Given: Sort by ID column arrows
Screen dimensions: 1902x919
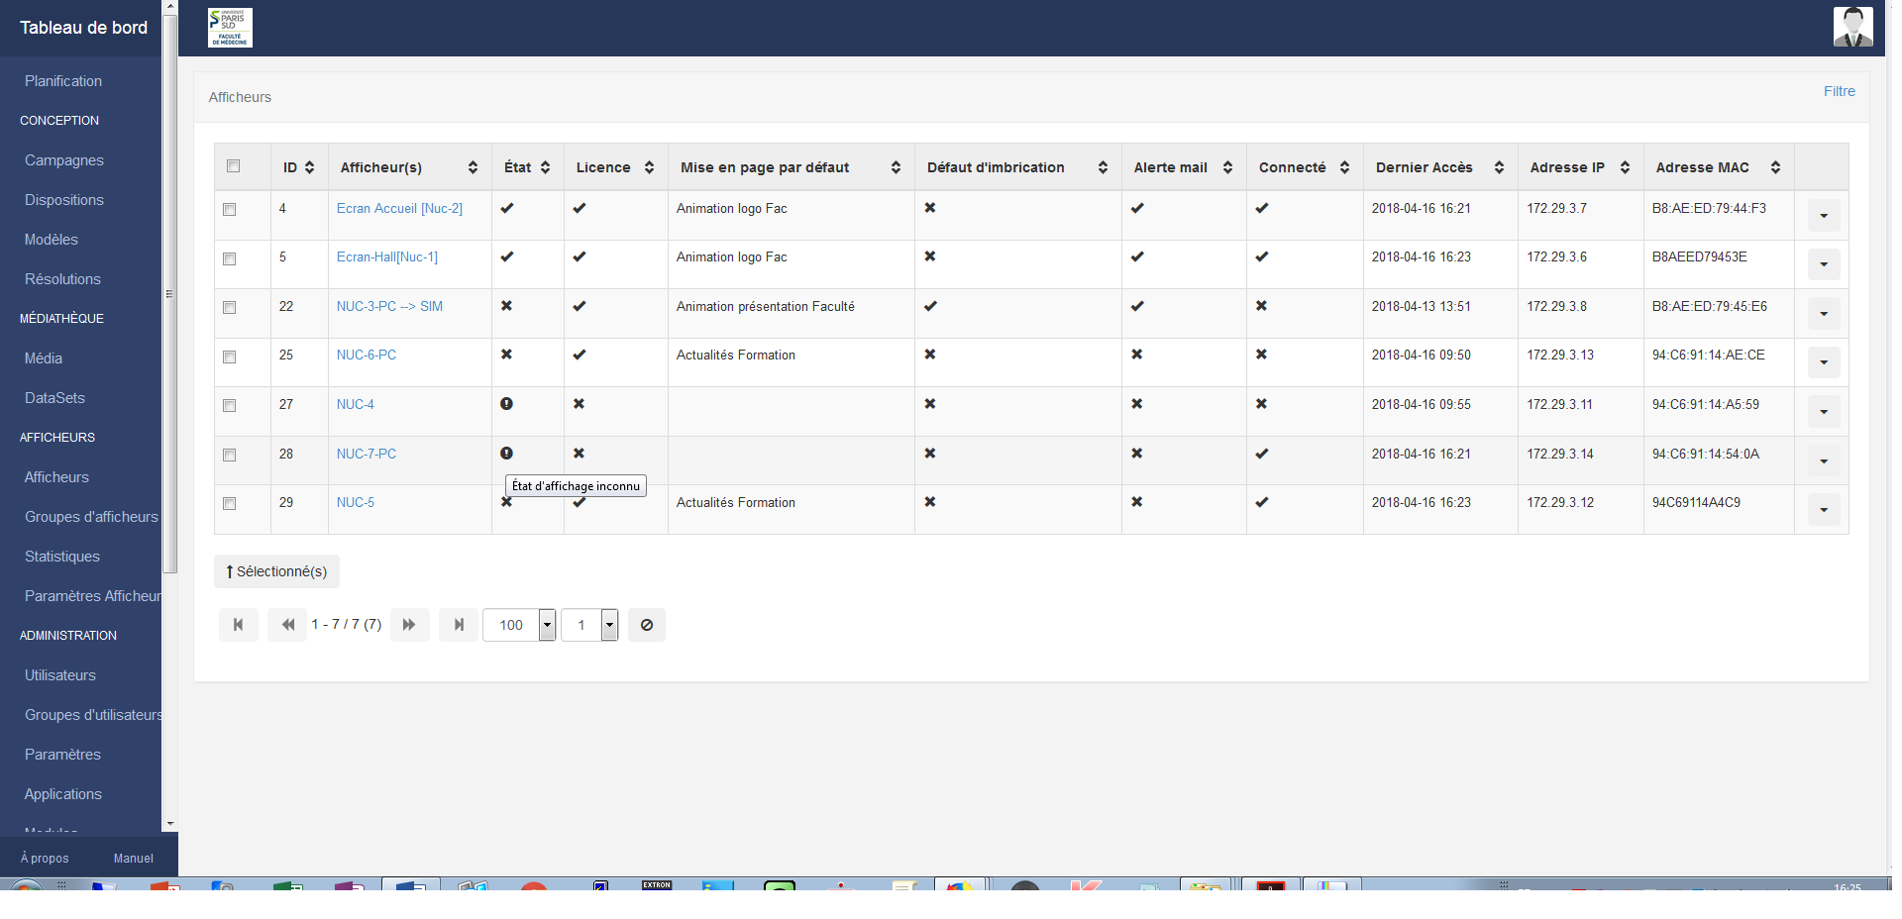Looking at the screenshot, I should 310,167.
